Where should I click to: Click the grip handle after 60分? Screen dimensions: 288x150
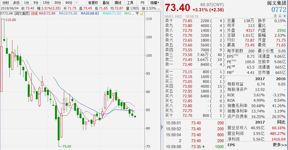point(77,3)
